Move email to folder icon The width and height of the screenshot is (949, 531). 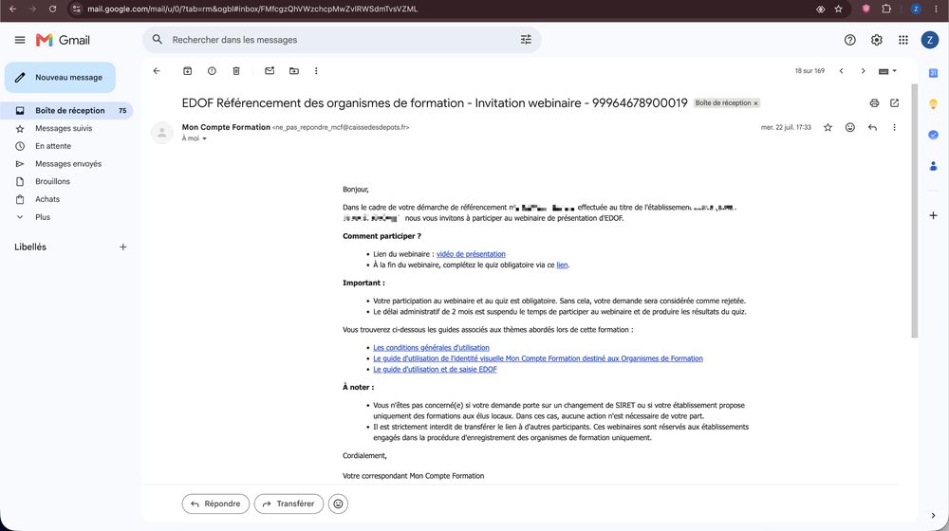pyautogui.click(x=294, y=71)
